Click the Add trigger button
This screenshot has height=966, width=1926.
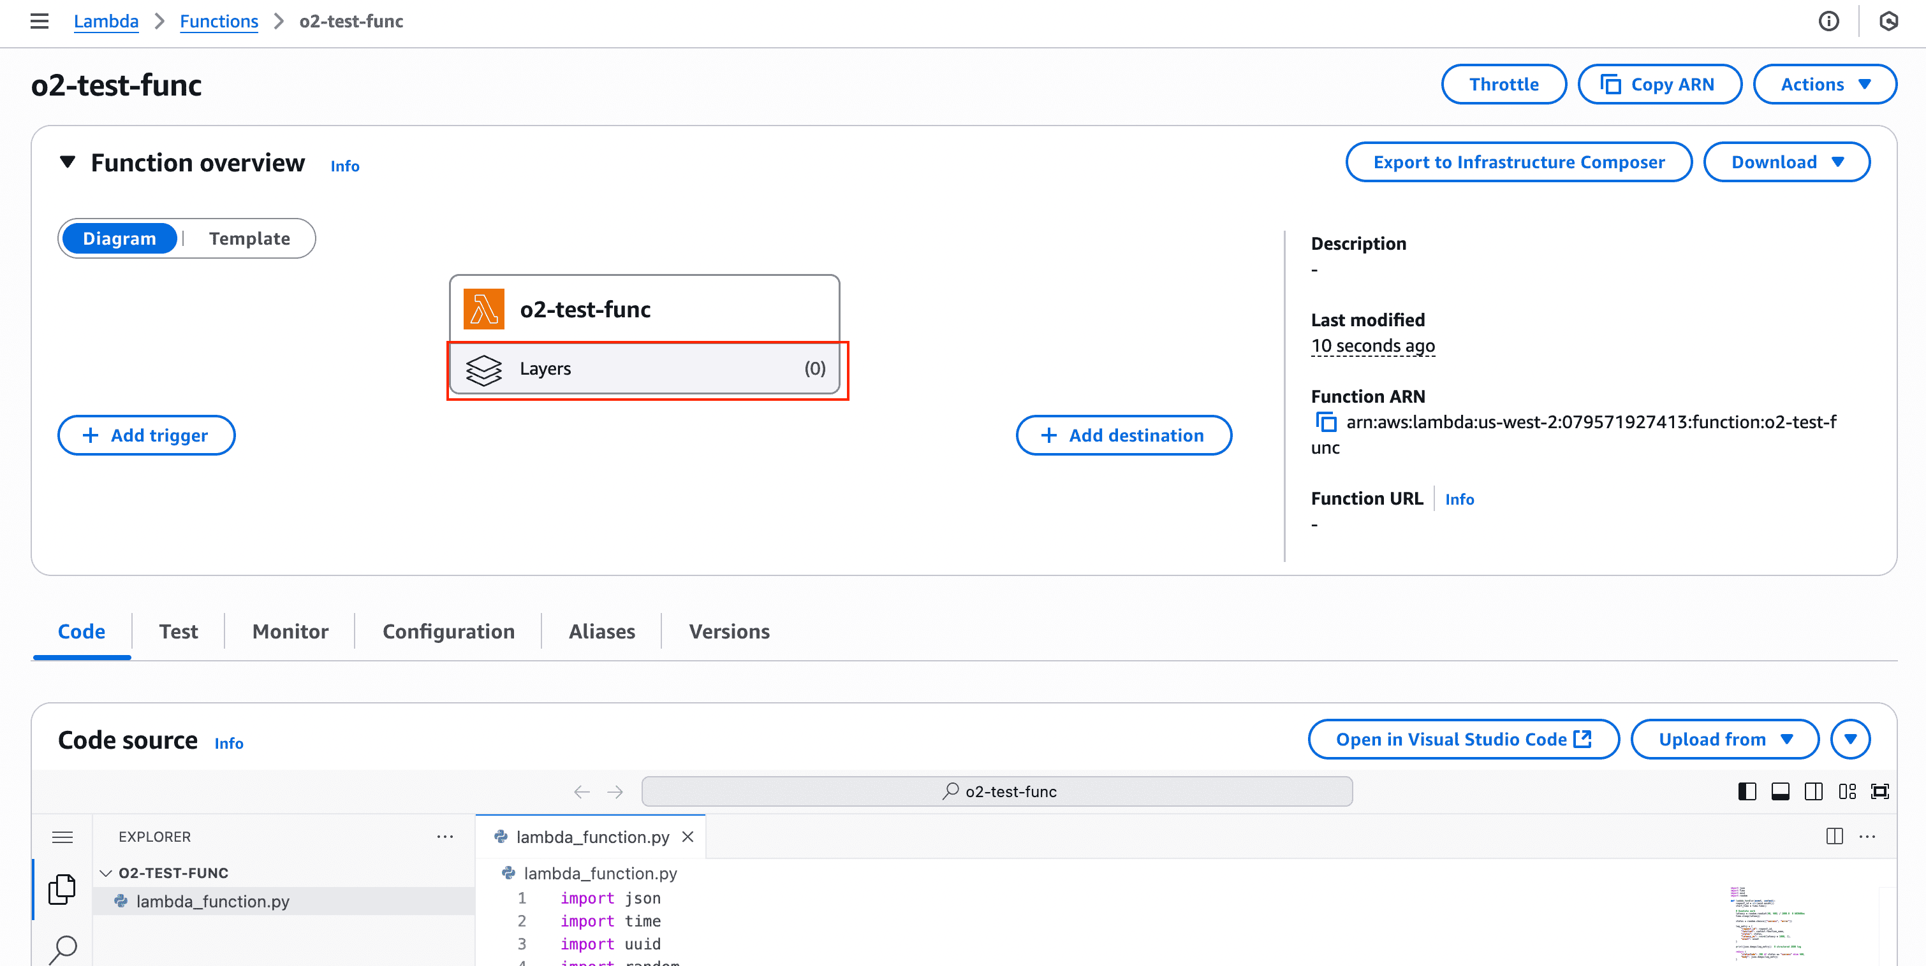(146, 435)
